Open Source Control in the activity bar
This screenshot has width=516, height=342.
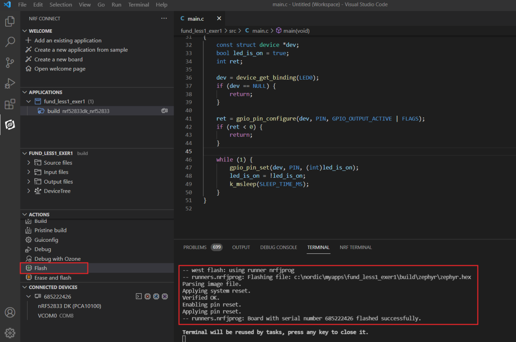coord(9,62)
